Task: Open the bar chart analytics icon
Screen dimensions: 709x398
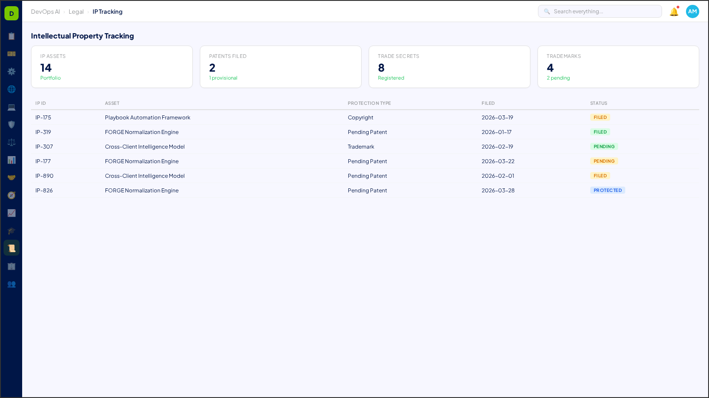Action: (x=12, y=160)
